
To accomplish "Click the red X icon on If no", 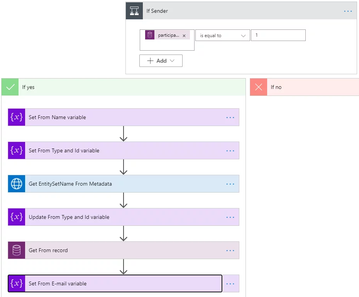I will click(259, 87).
